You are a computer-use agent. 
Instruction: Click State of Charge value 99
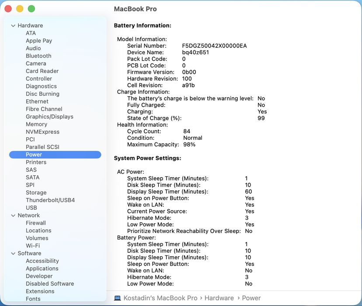(x=261, y=118)
